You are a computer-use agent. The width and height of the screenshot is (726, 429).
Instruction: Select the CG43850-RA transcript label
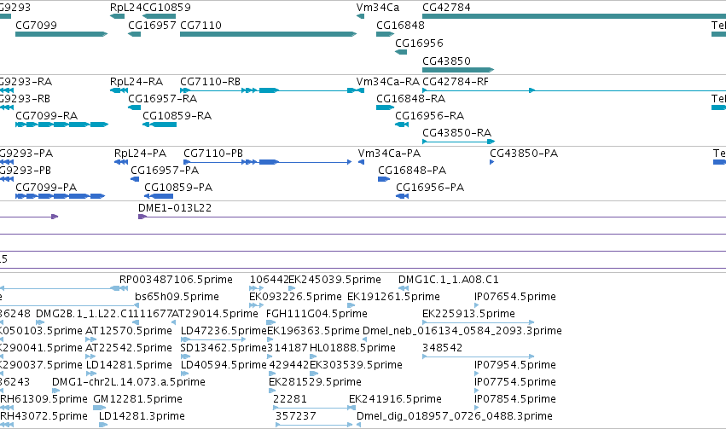pos(457,133)
